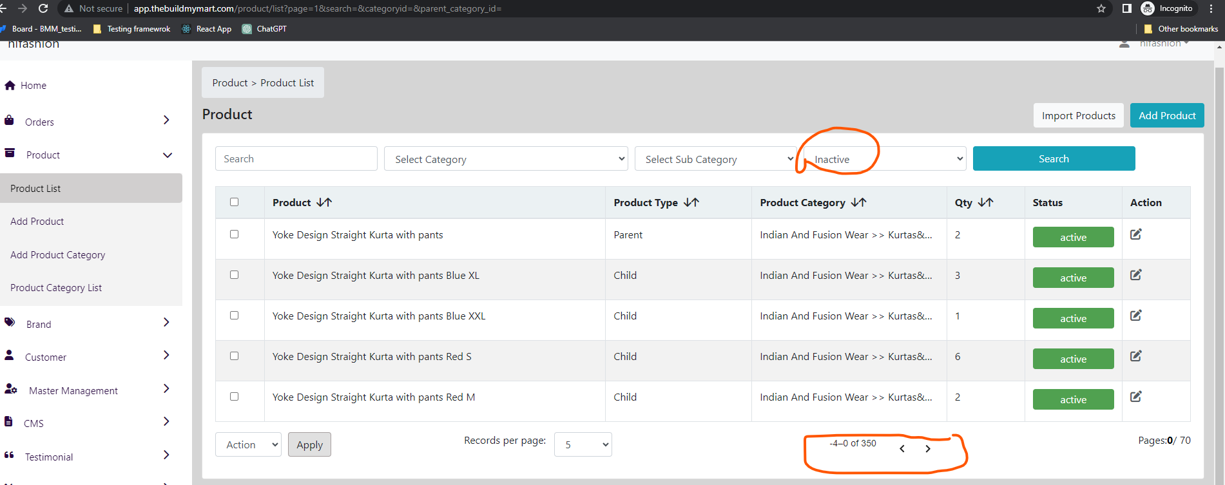Check the Kurta with pants parent row checkbox

pos(234,234)
